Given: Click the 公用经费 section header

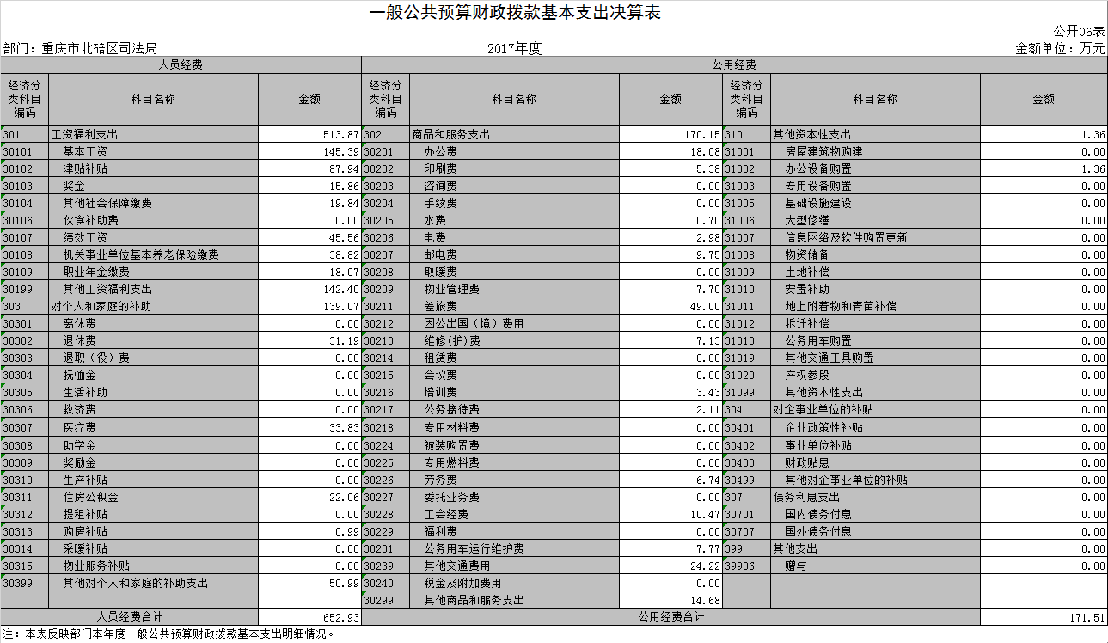Looking at the screenshot, I should point(734,64).
